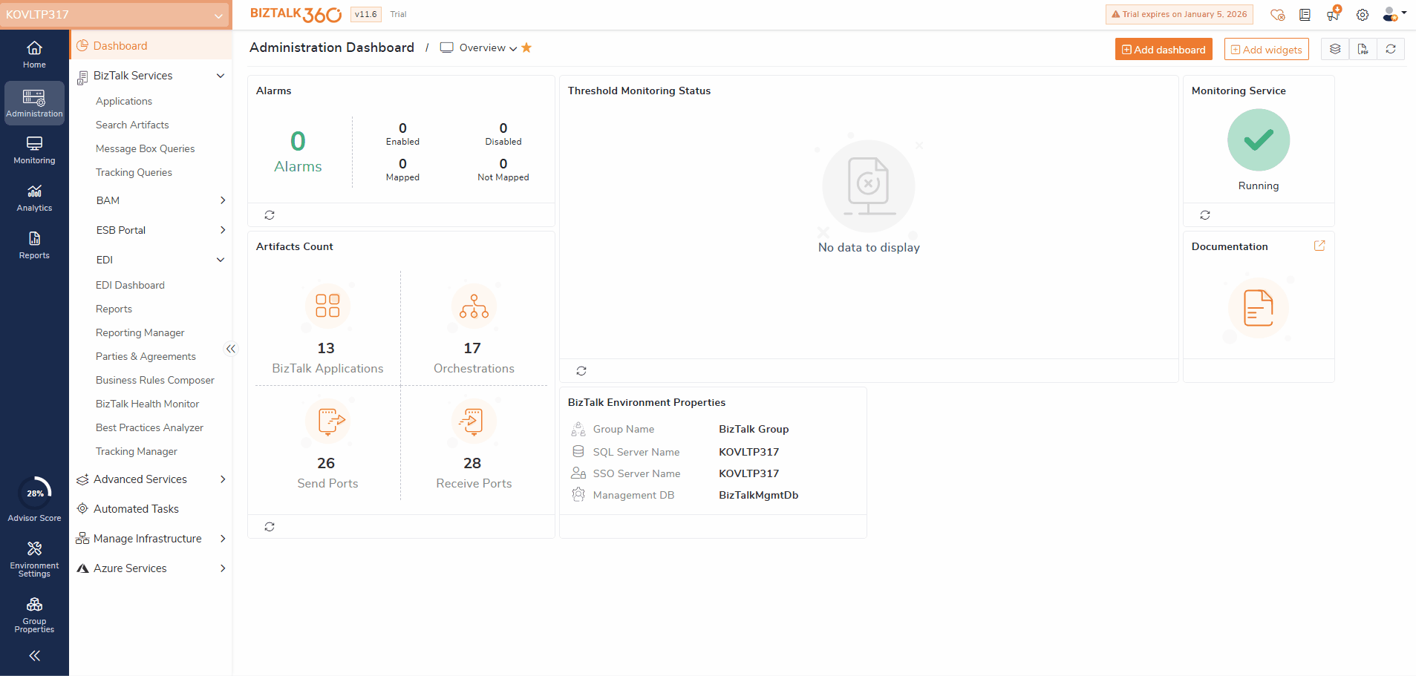This screenshot has width=1416, height=676.
Task: Toggle the Overview dashboard favorite star
Action: tap(526, 47)
